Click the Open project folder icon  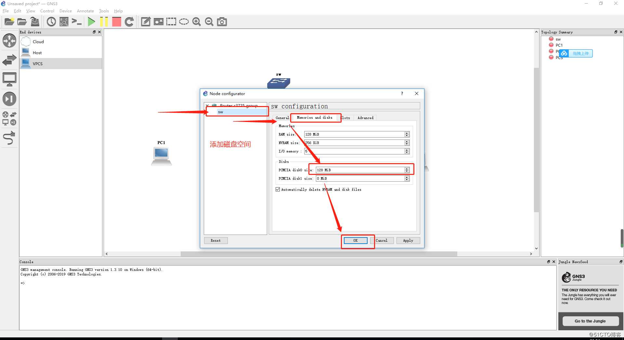[x=22, y=22]
